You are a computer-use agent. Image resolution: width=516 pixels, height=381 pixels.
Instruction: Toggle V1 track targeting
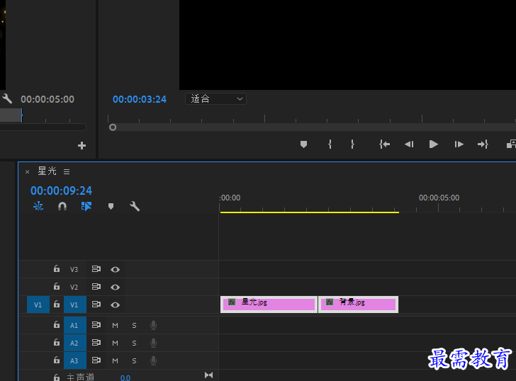pyautogui.click(x=74, y=305)
